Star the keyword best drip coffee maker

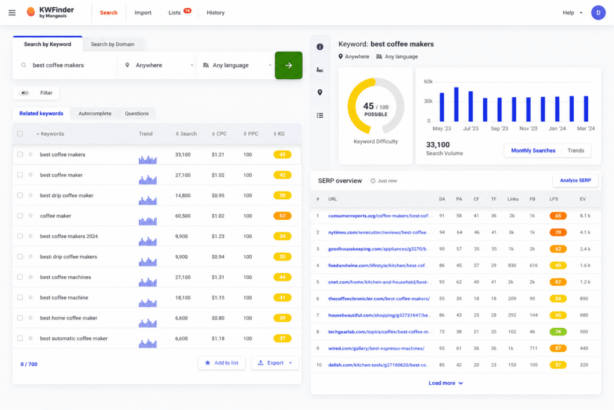point(31,195)
